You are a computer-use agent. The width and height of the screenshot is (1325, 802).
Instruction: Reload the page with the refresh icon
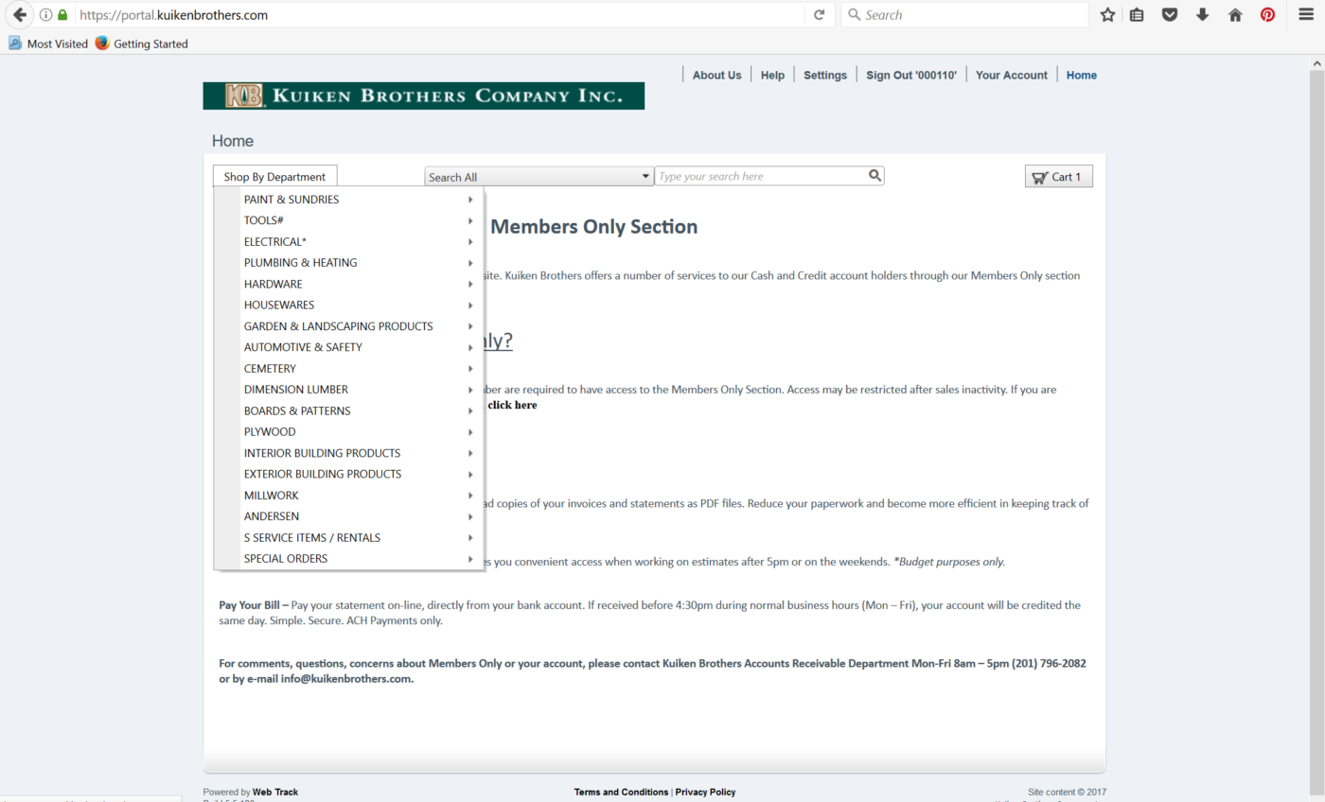point(819,15)
